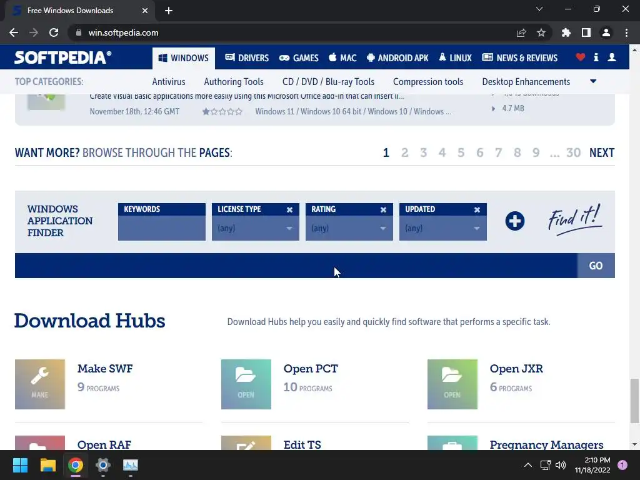Add another filter with plus icon
The height and width of the screenshot is (480, 640).
515,221
